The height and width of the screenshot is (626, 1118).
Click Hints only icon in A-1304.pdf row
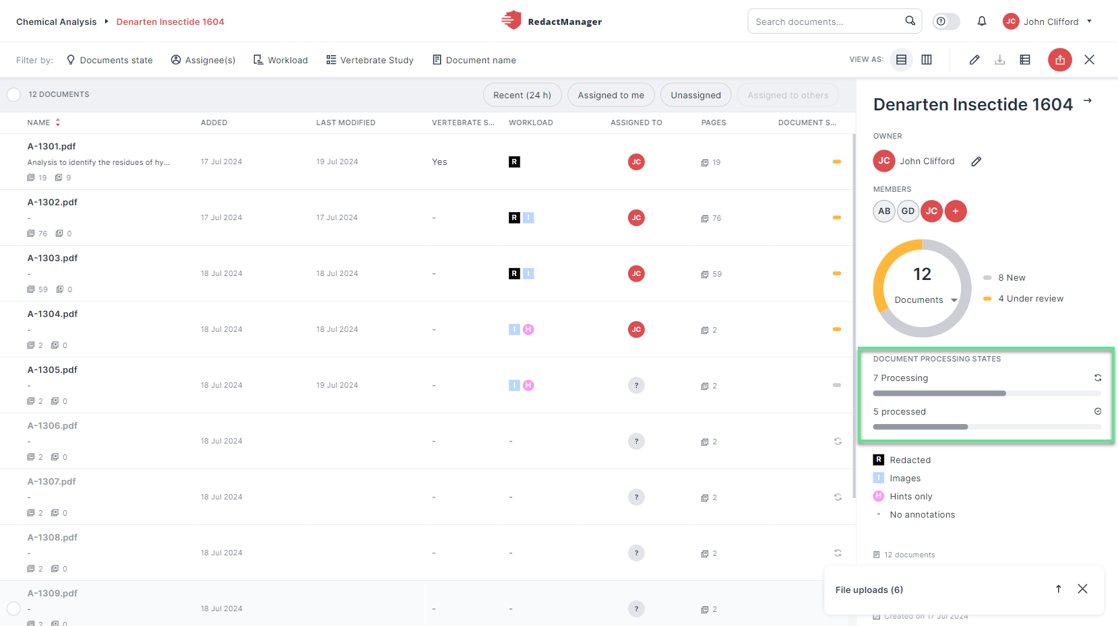pos(528,329)
